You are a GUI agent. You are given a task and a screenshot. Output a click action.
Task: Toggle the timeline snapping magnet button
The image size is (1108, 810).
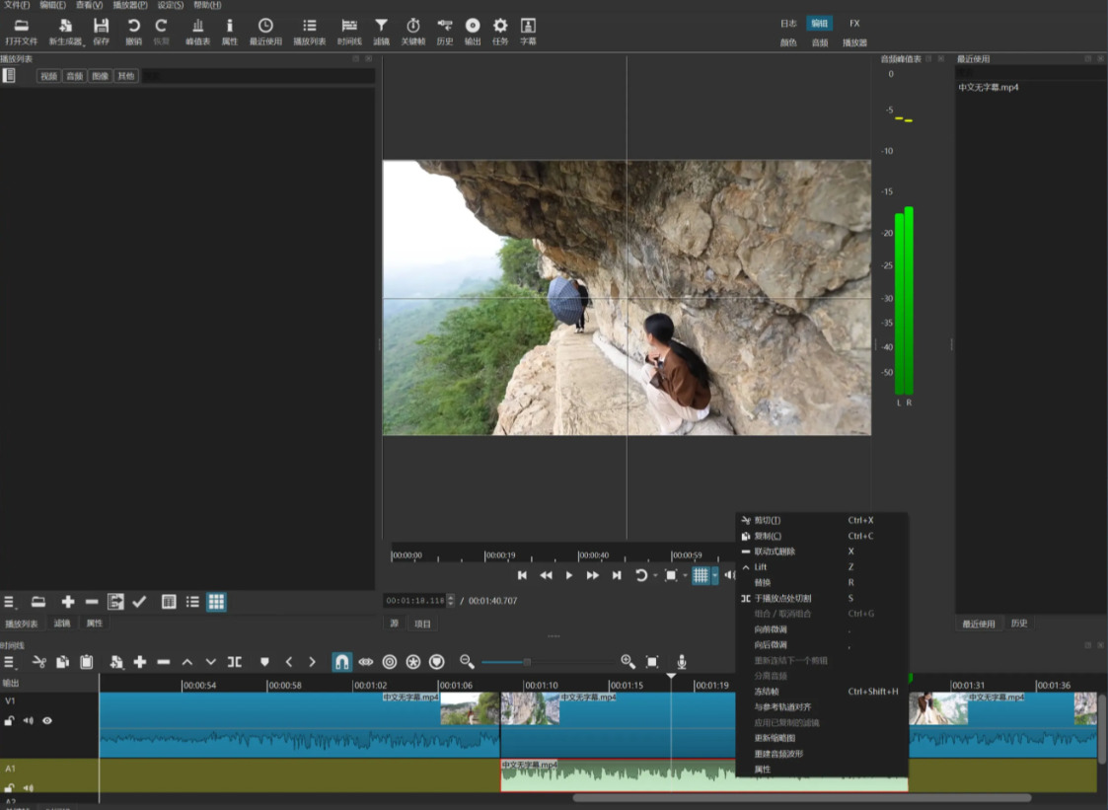tap(341, 662)
